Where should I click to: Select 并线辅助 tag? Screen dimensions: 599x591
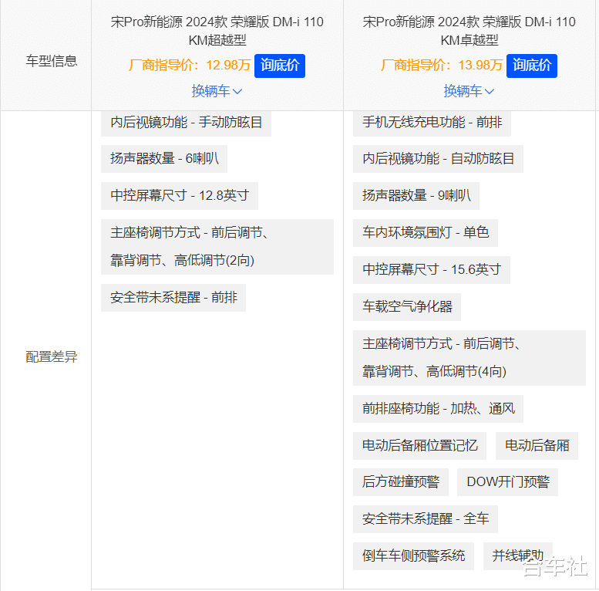[518, 556]
